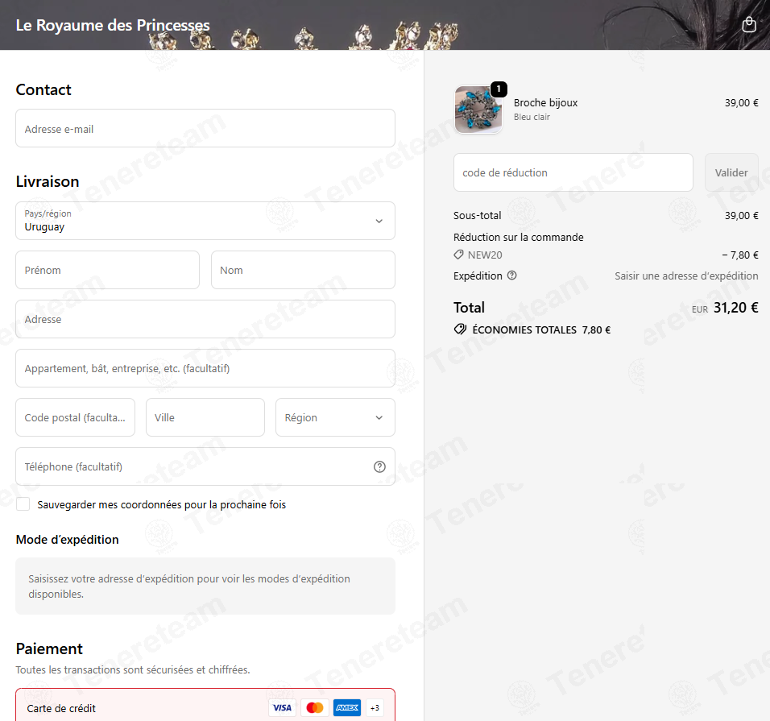The image size is (770, 721).
Task: Click the Contact heading
Action: click(43, 89)
